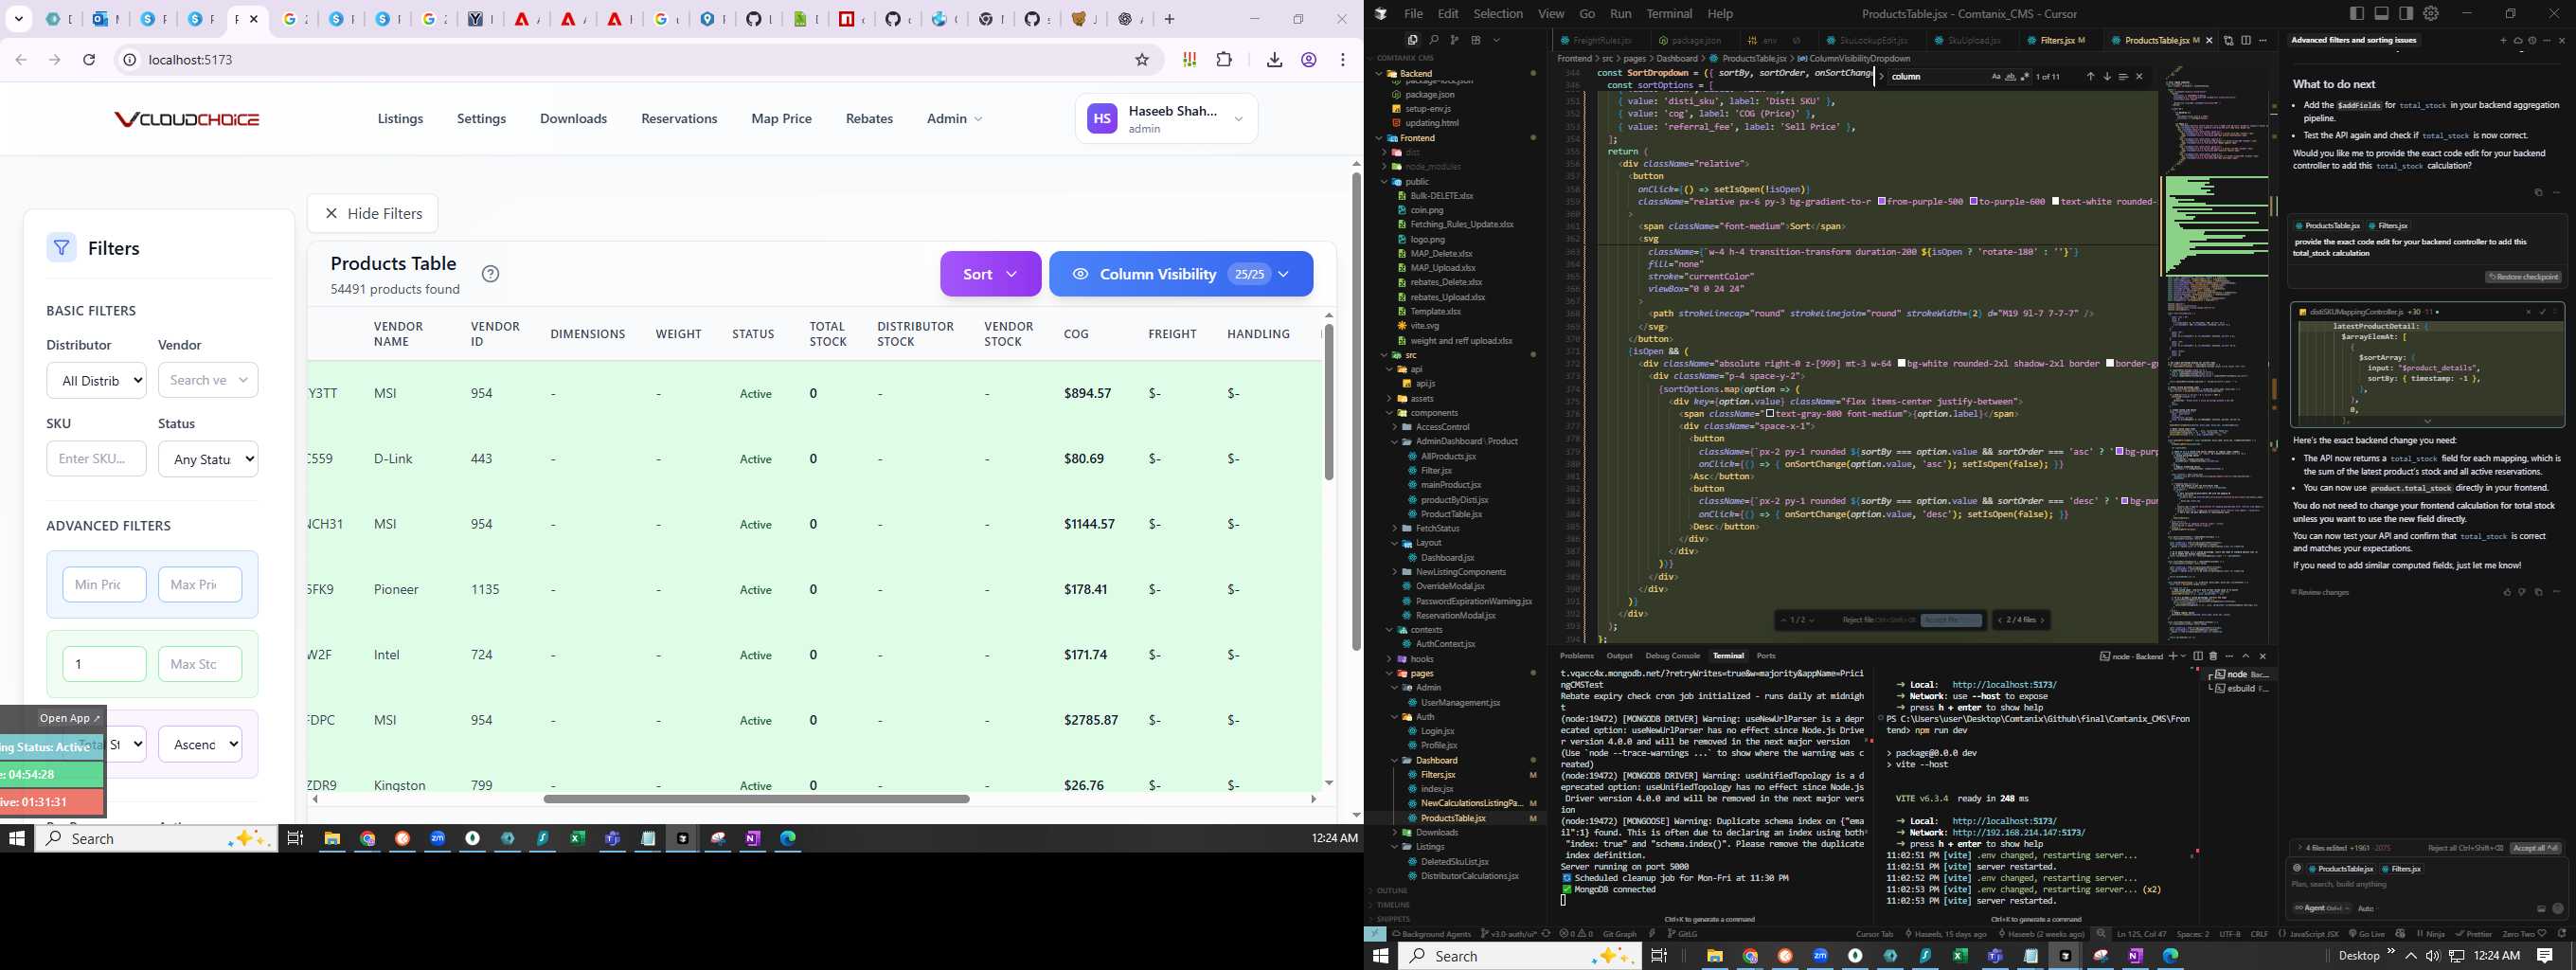The height and width of the screenshot is (970, 2576).
Task: Switch to Problems tab in Cursor panel
Action: pos(1577,656)
